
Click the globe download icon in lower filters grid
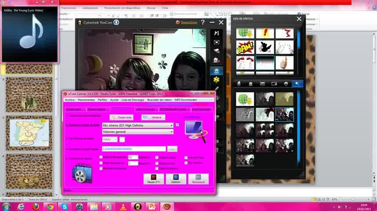click(245, 99)
